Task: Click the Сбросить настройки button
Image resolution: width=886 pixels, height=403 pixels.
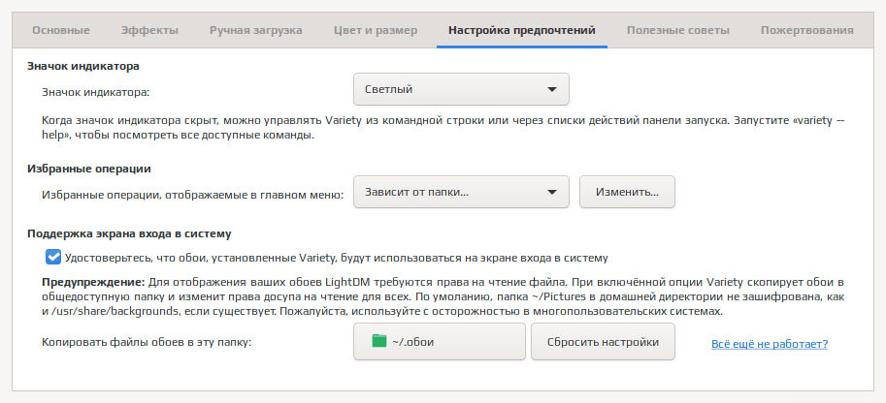Action: pyautogui.click(x=603, y=341)
